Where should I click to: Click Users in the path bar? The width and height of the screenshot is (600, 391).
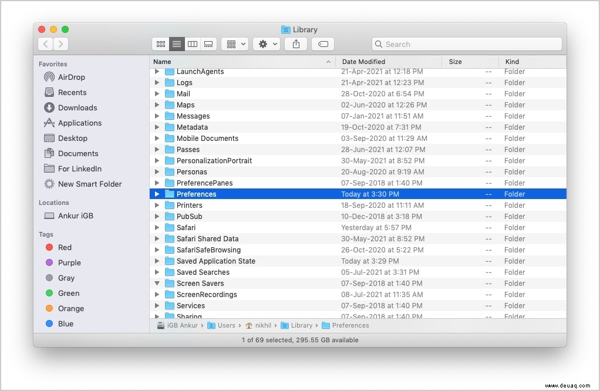pyautogui.click(x=221, y=326)
